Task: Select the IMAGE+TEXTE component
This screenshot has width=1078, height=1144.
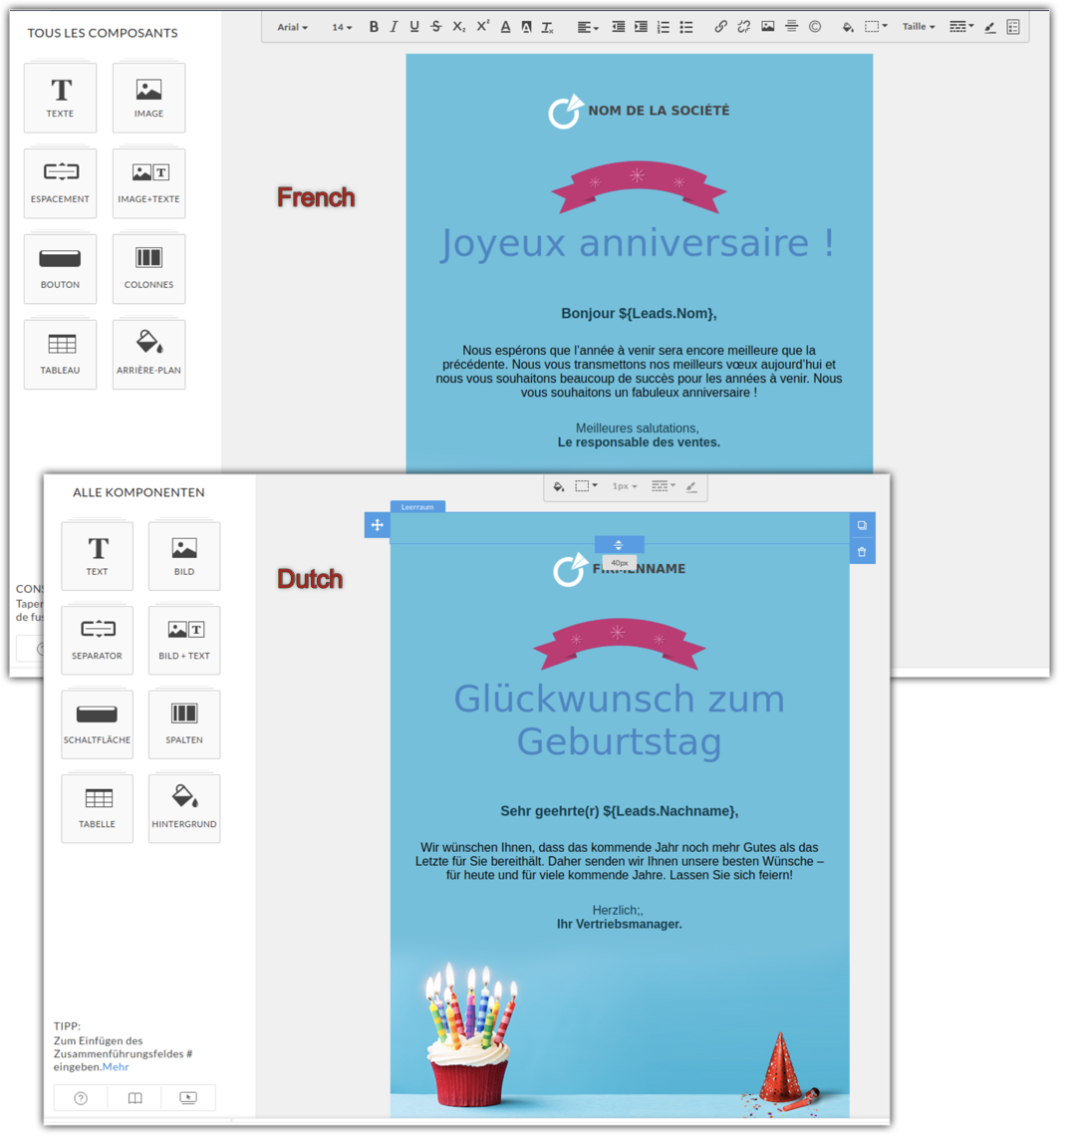Action: click(148, 183)
